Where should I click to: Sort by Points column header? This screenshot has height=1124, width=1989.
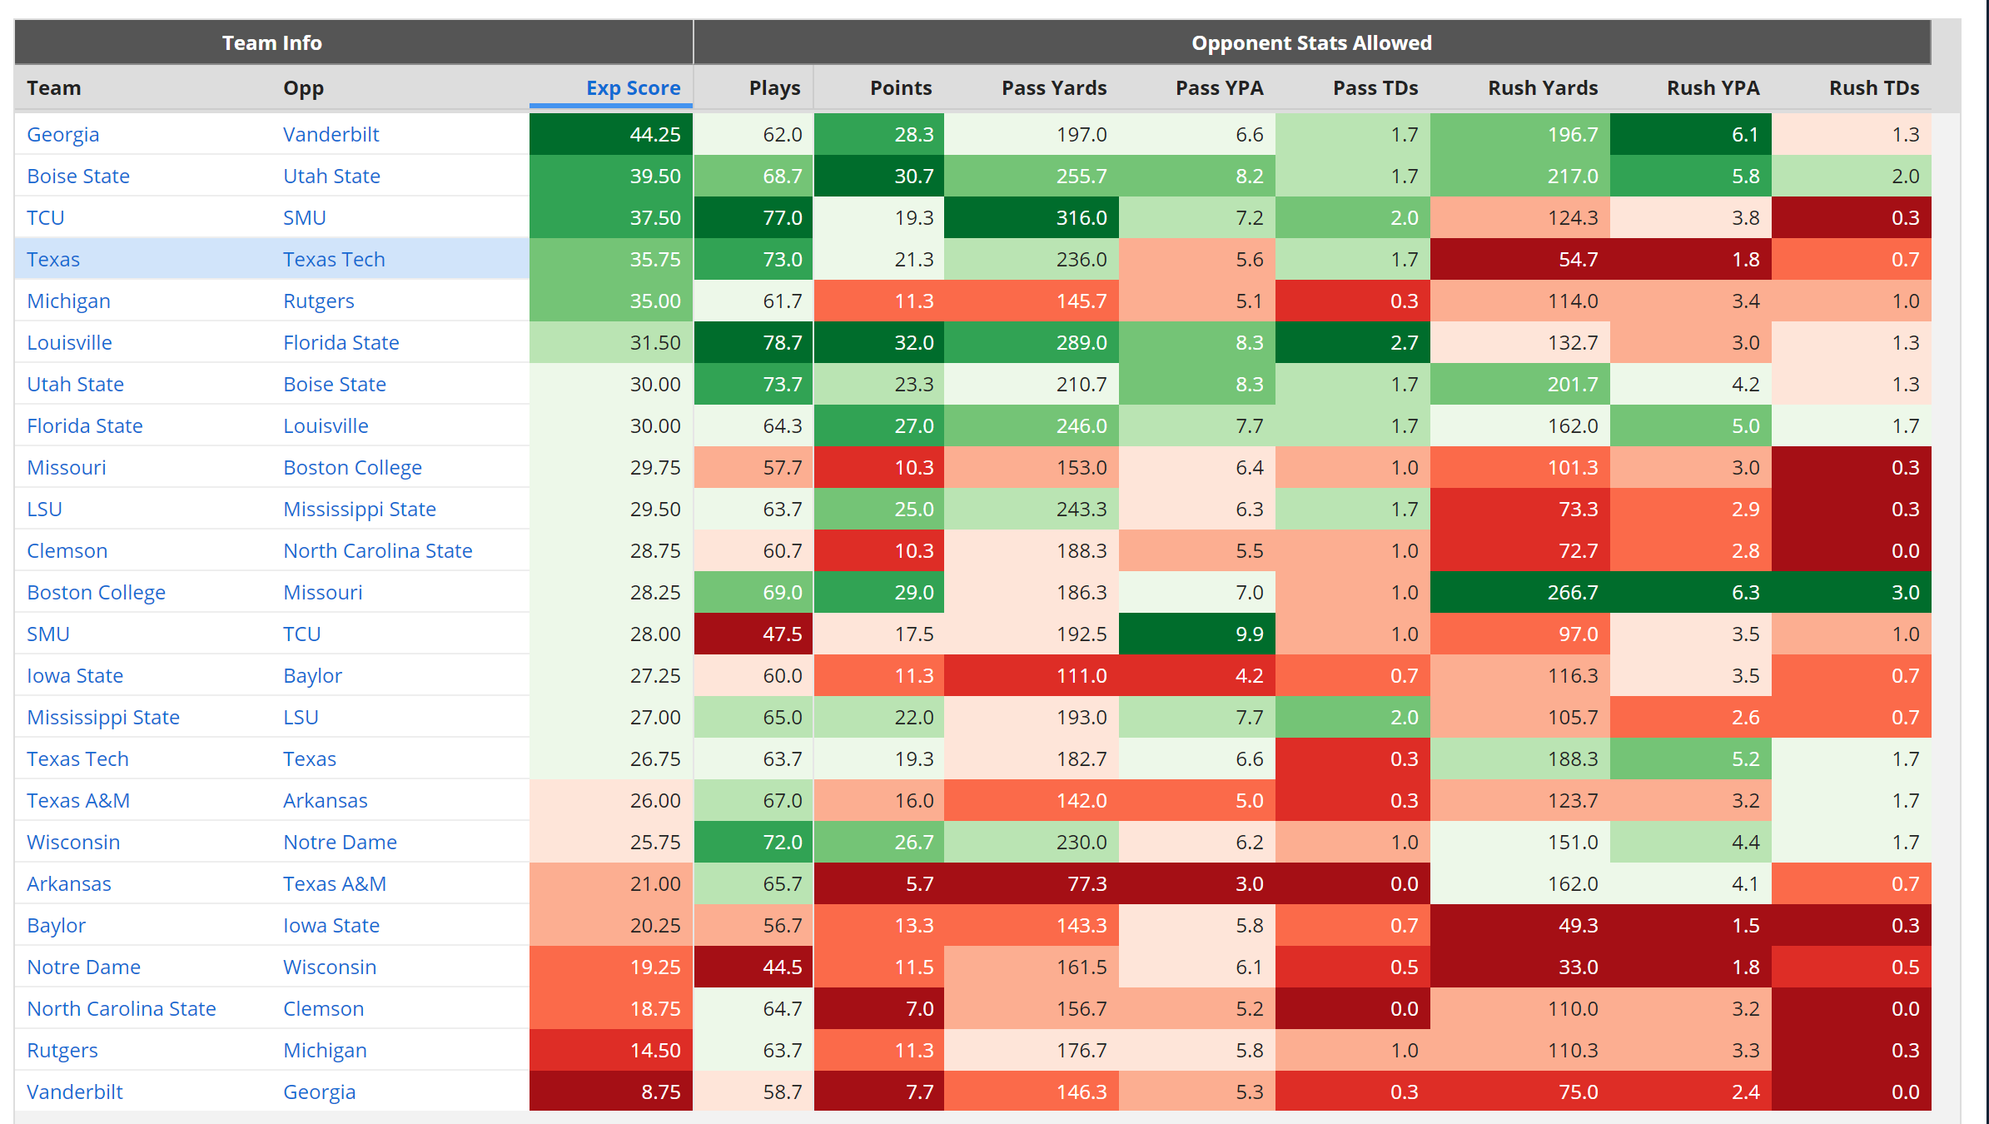pyautogui.click(x=901, y=87)
